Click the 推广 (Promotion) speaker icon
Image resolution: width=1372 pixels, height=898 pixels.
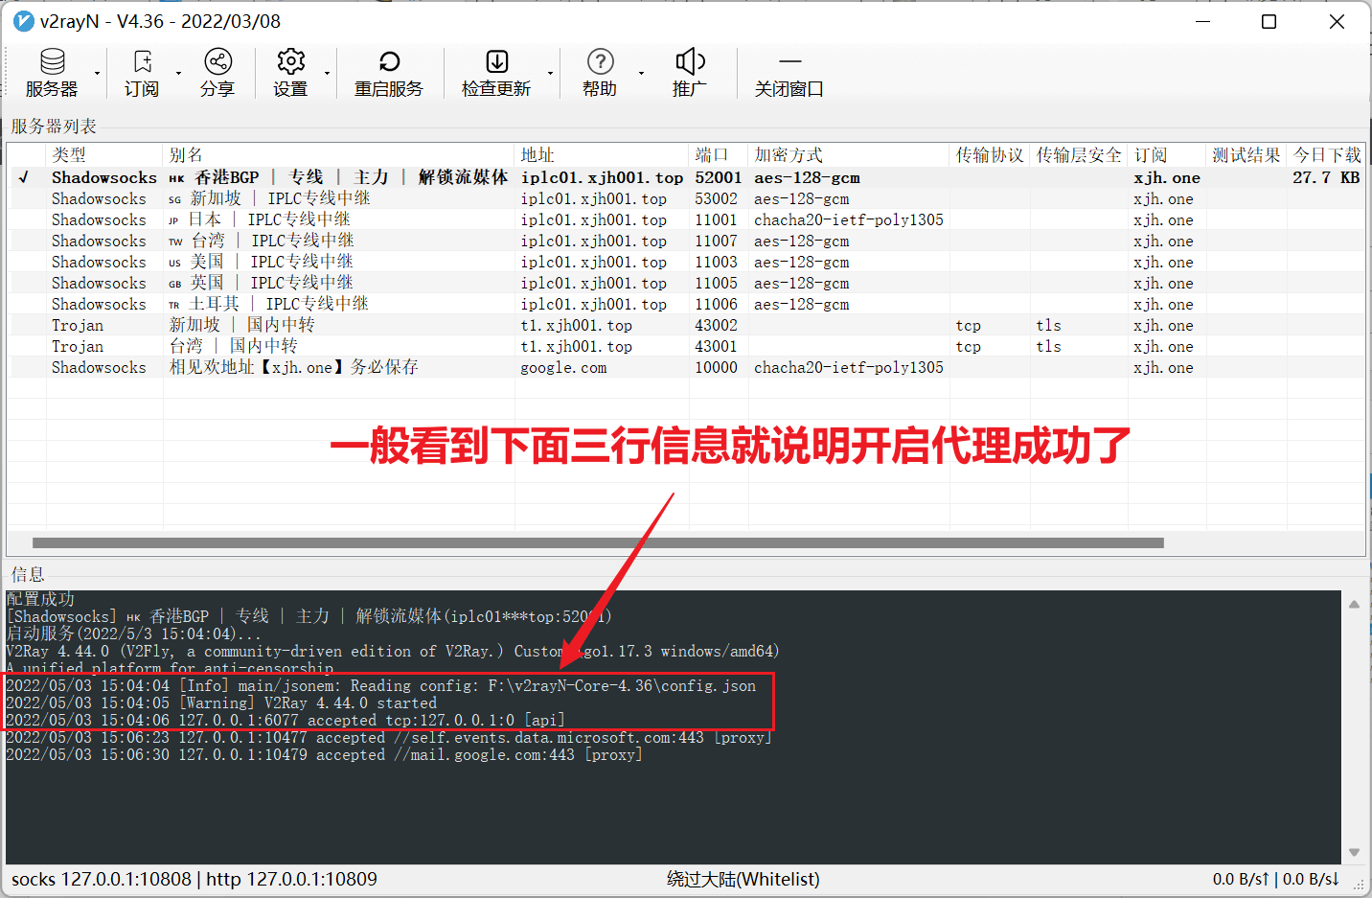[690, 62]
